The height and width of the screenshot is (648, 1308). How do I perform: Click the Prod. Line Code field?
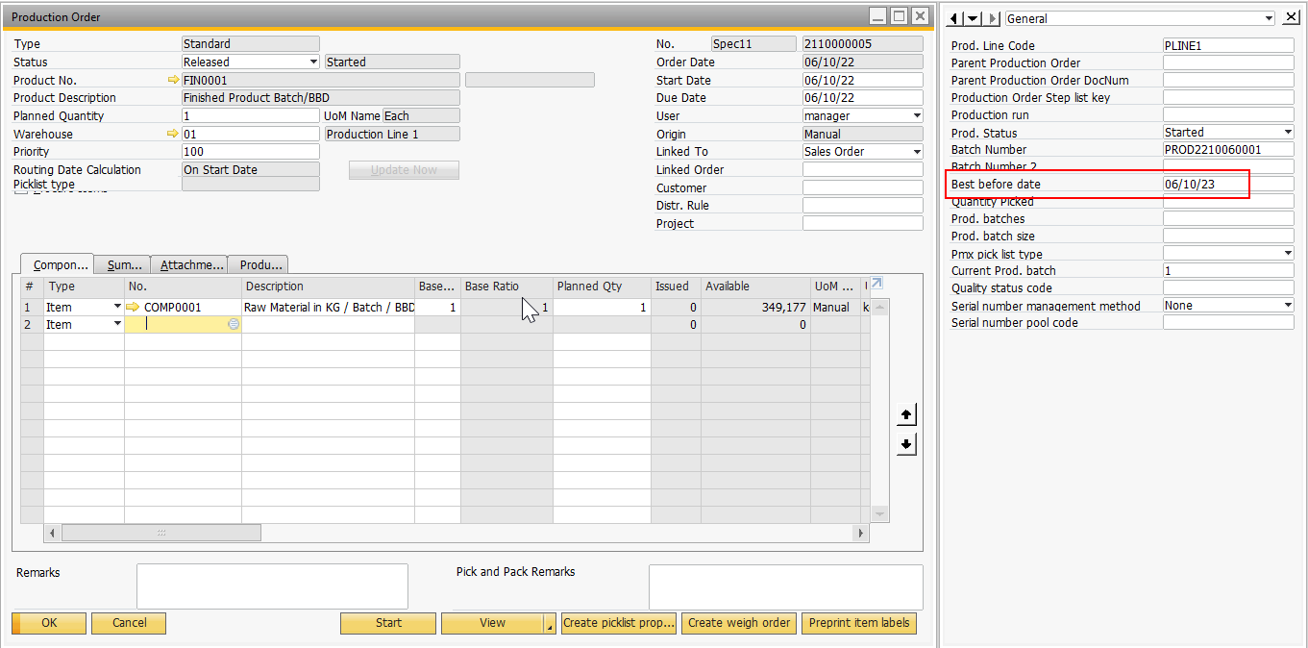coord(1228,45)
